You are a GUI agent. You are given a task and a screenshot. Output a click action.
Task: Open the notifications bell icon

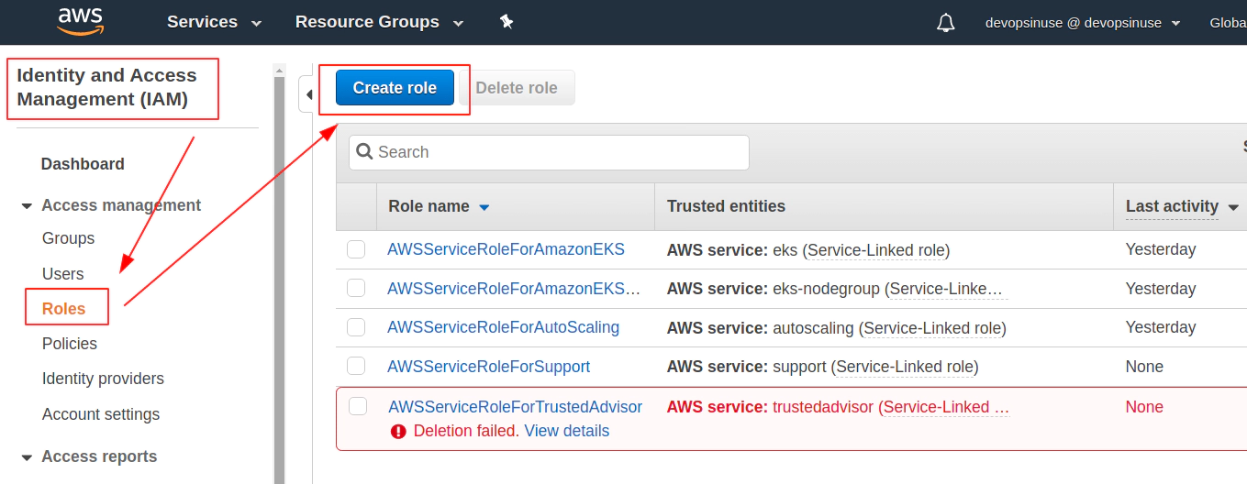coord(946,23)
